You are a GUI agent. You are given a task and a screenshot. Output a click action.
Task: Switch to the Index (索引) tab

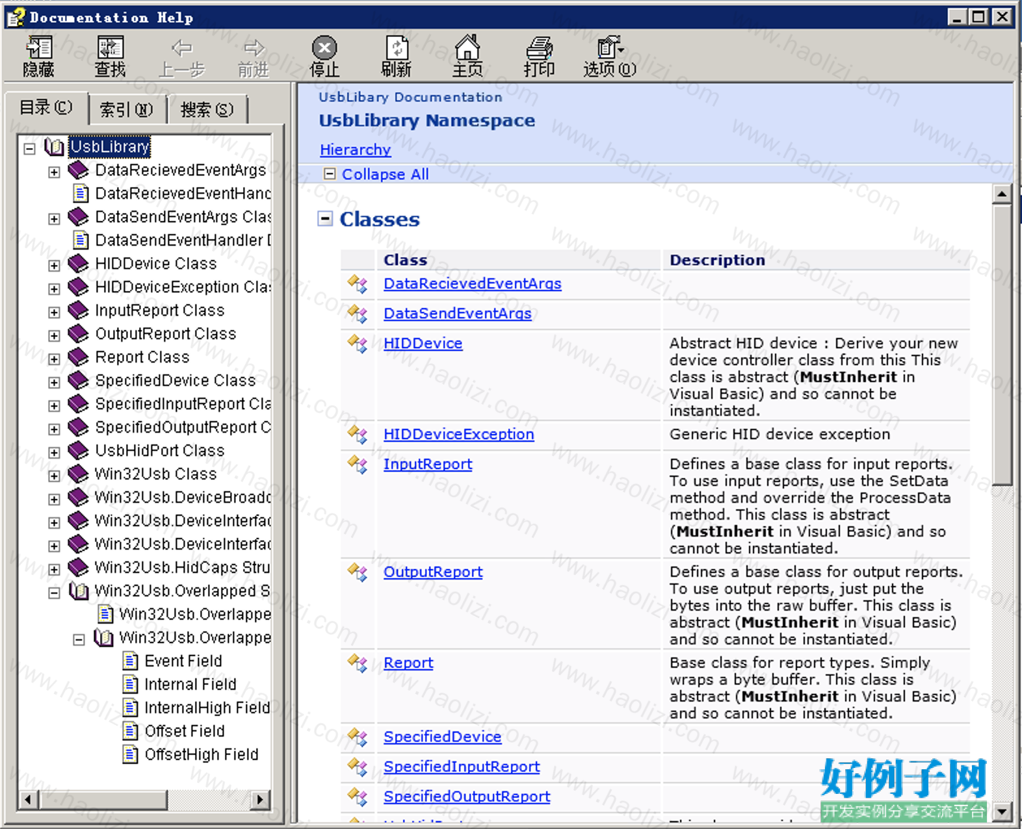click(x=127, y=110)
